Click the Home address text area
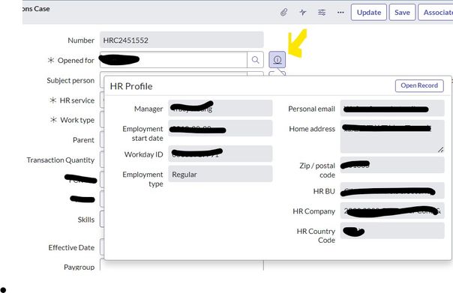Viewport: 453px width, 293px height. click(392, 136)
